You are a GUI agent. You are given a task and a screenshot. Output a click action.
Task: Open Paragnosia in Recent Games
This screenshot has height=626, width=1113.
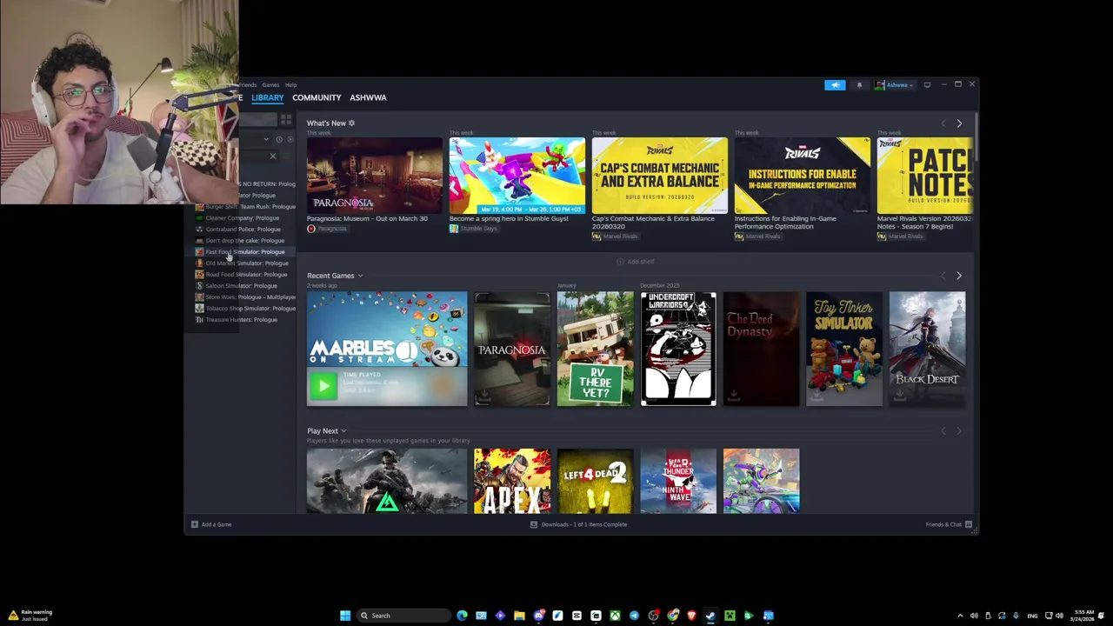pyautogui.click(x=512, y=350)
